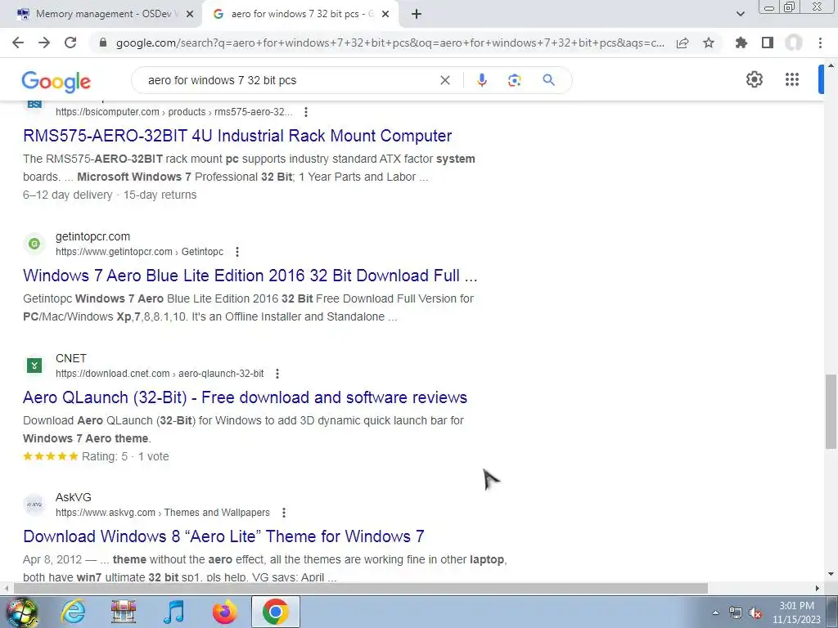Screen dimensions: 838x628
Task: Open Chrome three-dot menu
Action: click(x=820, y=43)
